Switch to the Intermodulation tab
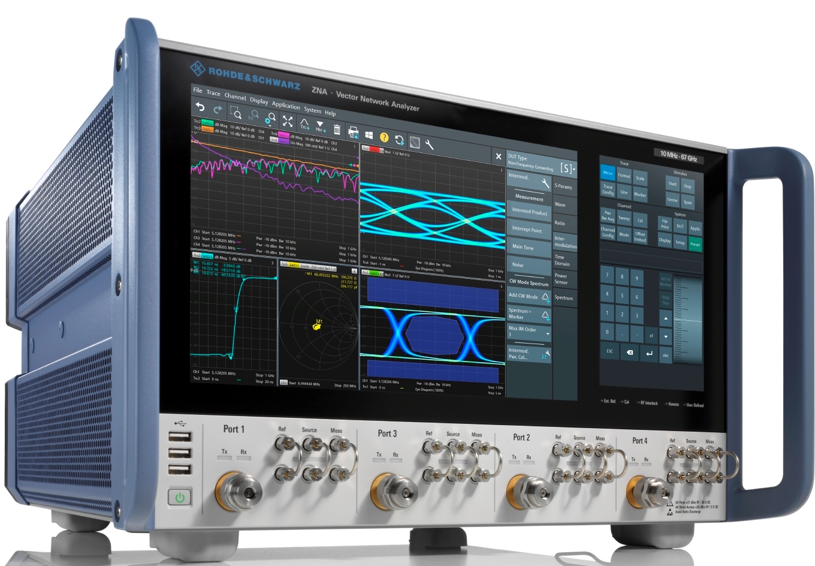This screenshot has width=815, height=566. click(565, 242)
